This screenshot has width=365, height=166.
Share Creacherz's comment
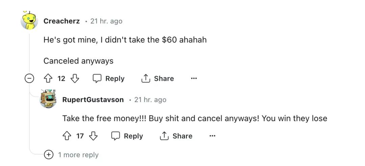click(157, 79)
